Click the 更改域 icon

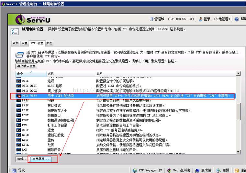point(197,170)
